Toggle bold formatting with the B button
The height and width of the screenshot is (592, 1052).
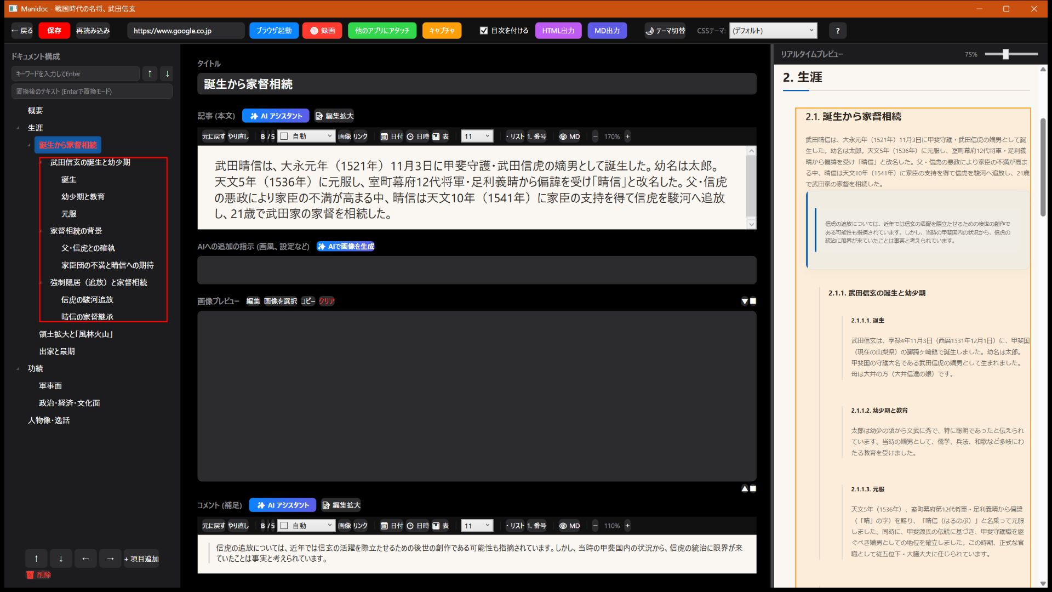tap(264, 136)
